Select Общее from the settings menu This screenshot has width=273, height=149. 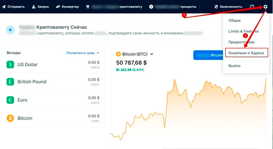(235, 21)
